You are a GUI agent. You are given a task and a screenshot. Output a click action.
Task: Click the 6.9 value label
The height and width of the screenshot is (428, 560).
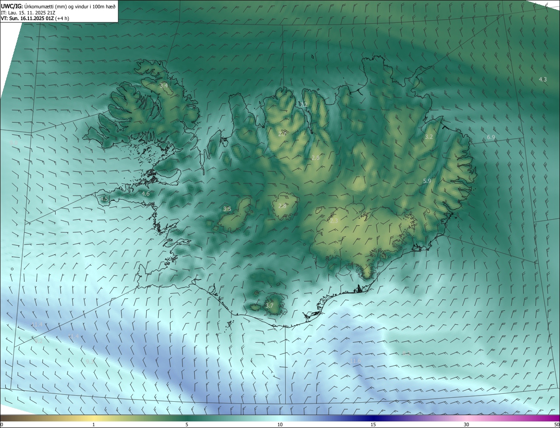point(491,137)
